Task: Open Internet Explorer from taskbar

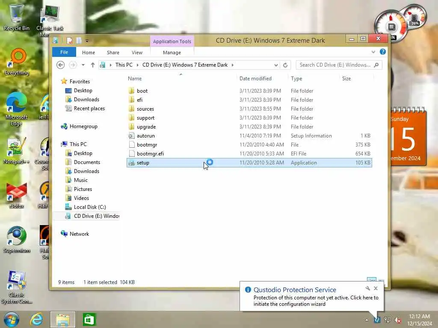Action: coord(37,319)
